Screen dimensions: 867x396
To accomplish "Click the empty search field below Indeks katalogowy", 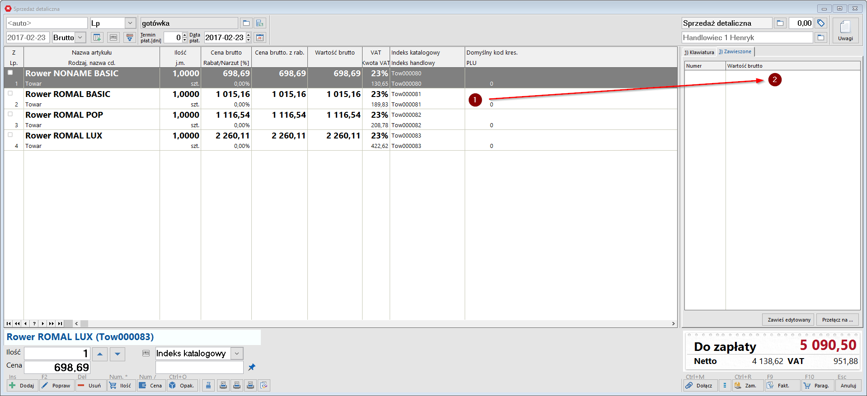I will point(199,367).
